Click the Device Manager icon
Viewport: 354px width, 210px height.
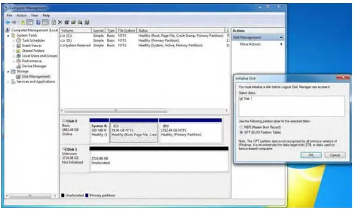point(19,66)
